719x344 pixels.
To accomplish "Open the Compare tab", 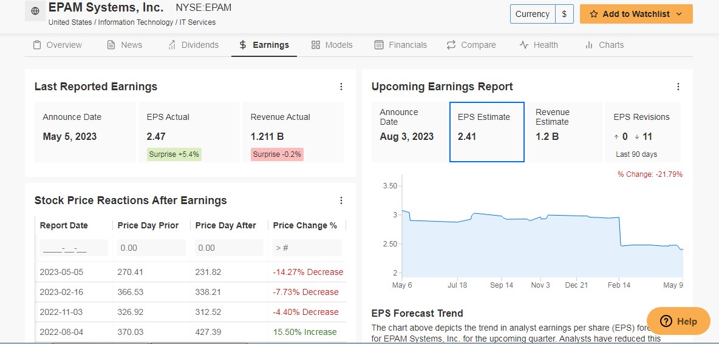I will tap(471, 45).
